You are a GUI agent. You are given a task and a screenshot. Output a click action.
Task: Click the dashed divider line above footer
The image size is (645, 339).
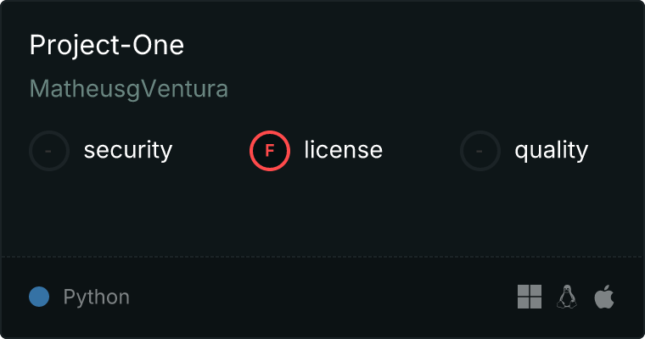point(322,257)
